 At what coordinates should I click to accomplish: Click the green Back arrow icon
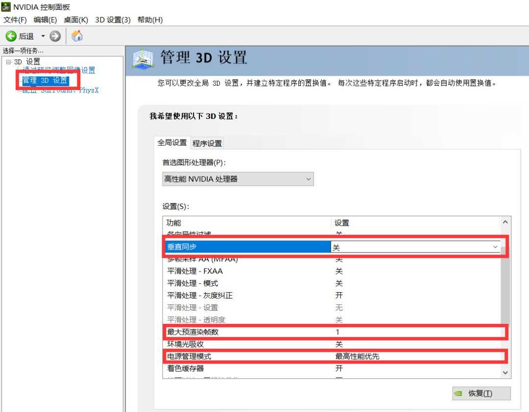tap(11, 36)
